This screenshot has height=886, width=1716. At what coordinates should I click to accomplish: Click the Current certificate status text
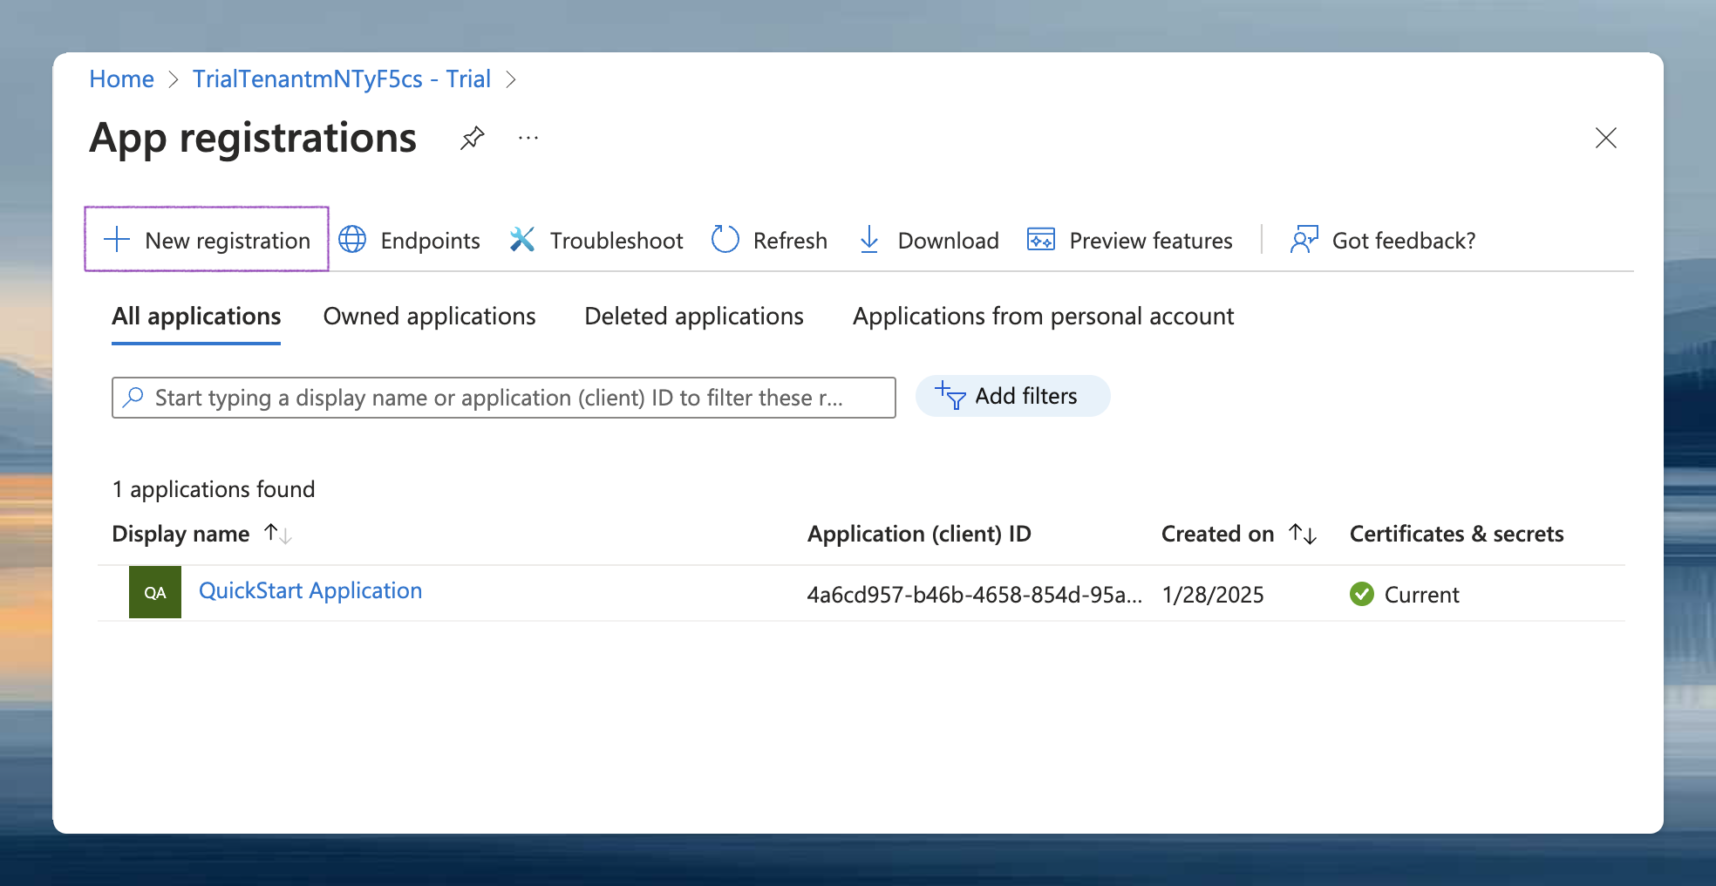coord(1421,595)
